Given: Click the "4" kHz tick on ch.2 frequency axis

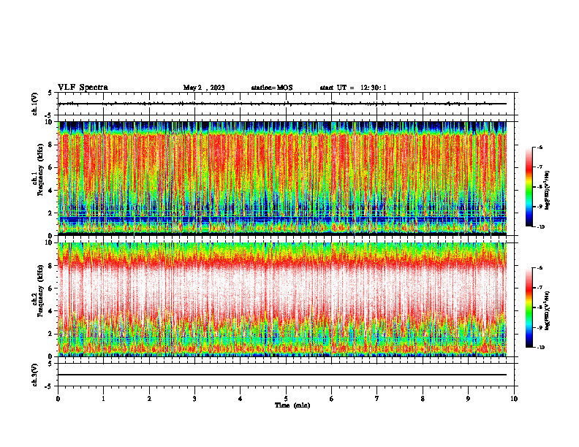Looking at the screenshot, I should [51, 311].
